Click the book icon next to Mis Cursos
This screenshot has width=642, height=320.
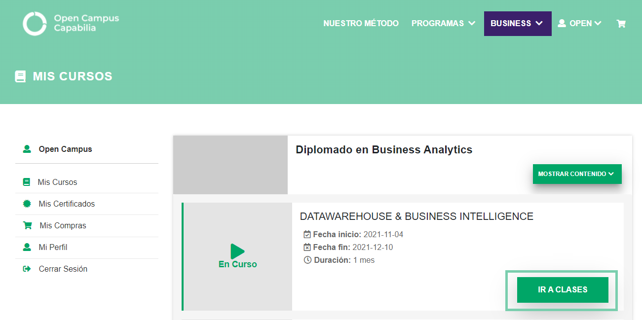tap(27, 182)
